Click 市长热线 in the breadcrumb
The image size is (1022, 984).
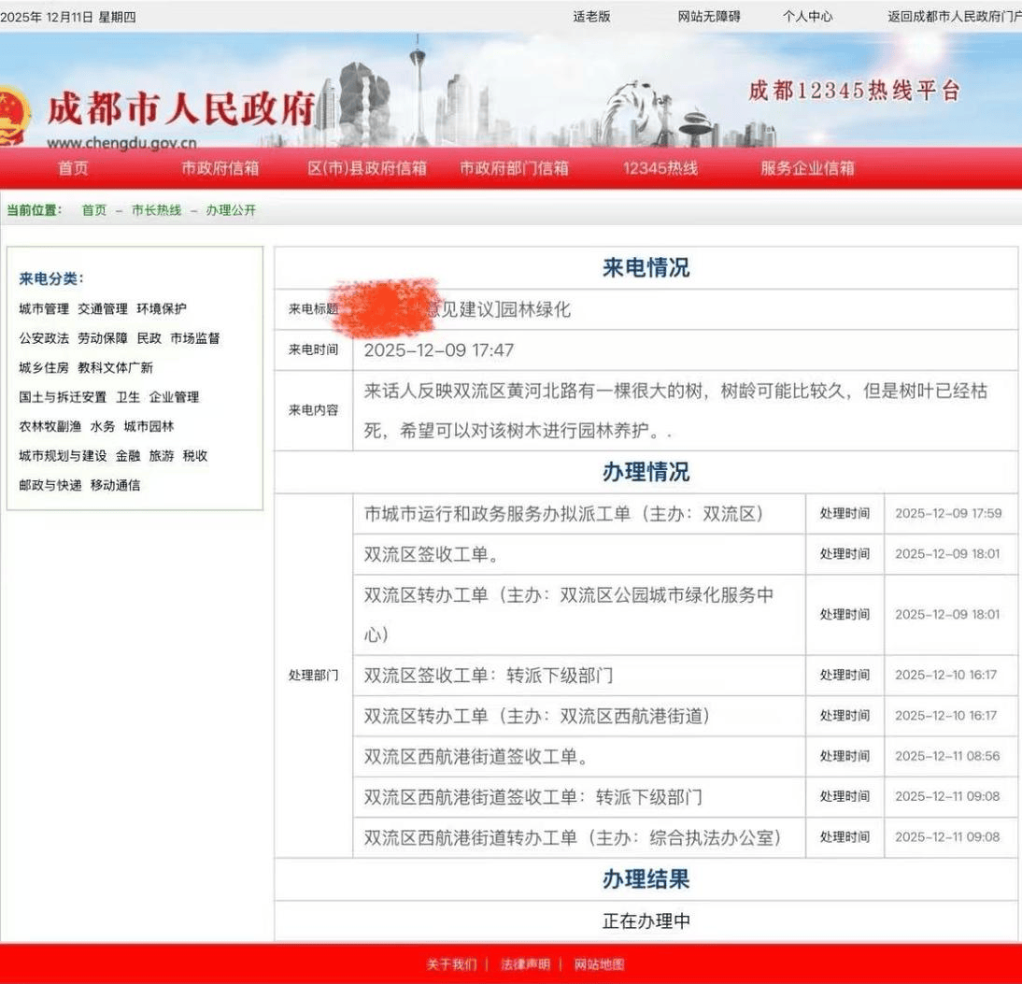tap(156, 211)
